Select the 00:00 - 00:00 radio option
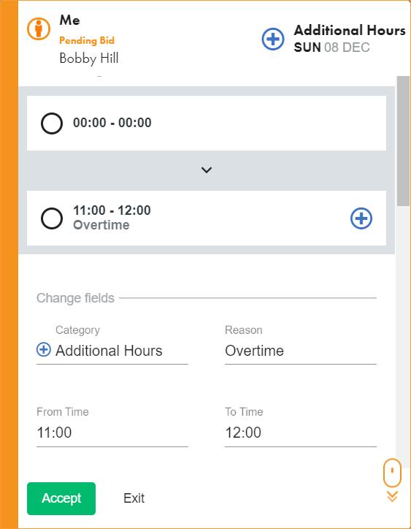 pos(52,123)
